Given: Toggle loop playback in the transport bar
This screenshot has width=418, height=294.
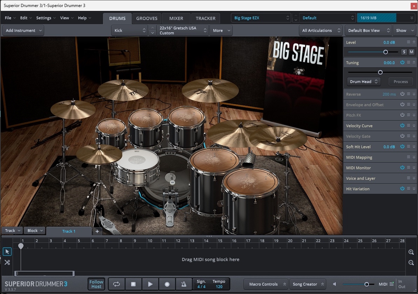Looking at the screenshot, I should click(x=116, y=284).
